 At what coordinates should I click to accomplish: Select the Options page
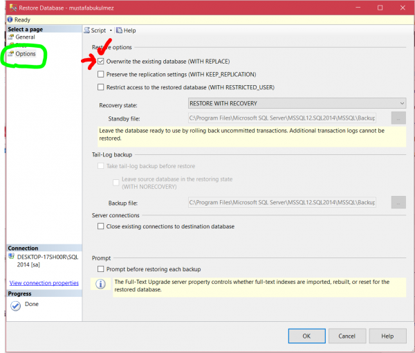point(26,54)
